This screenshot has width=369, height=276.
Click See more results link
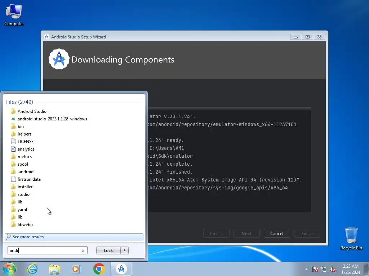[x=74, y=236]
